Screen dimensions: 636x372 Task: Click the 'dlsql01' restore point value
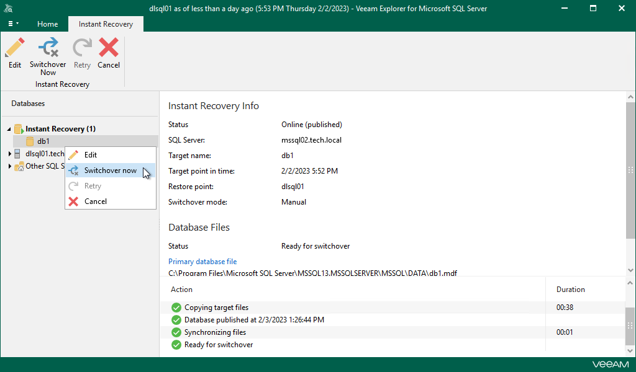pos(293,187)
